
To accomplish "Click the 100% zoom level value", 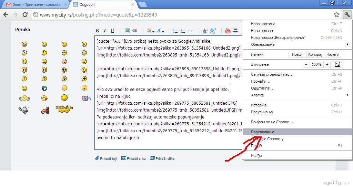I will [x=316, y=64].
